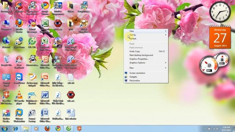Open Windows Media Player from taskbar
Viewport: 235px width, 132px height.
point(36,129)
